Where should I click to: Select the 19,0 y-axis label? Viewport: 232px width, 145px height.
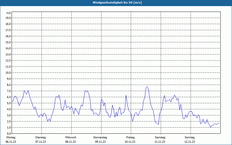pyautogui.click(x=8, y=18)
